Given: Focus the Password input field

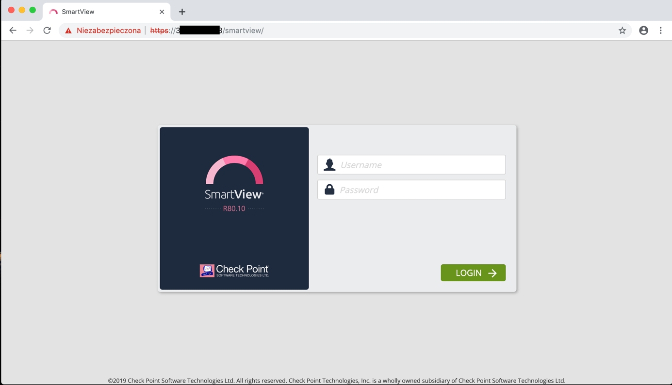Looking at the screenshot, I should click(420, 190).
